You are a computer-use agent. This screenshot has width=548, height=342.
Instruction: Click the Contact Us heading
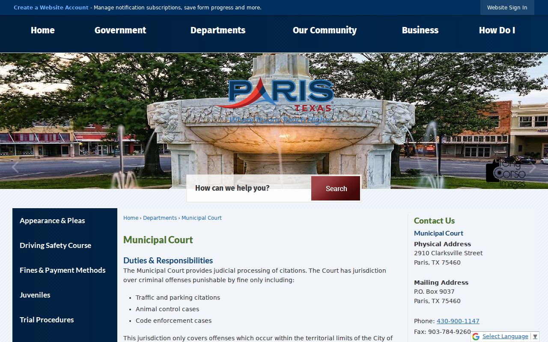click(x=434, y=221)
